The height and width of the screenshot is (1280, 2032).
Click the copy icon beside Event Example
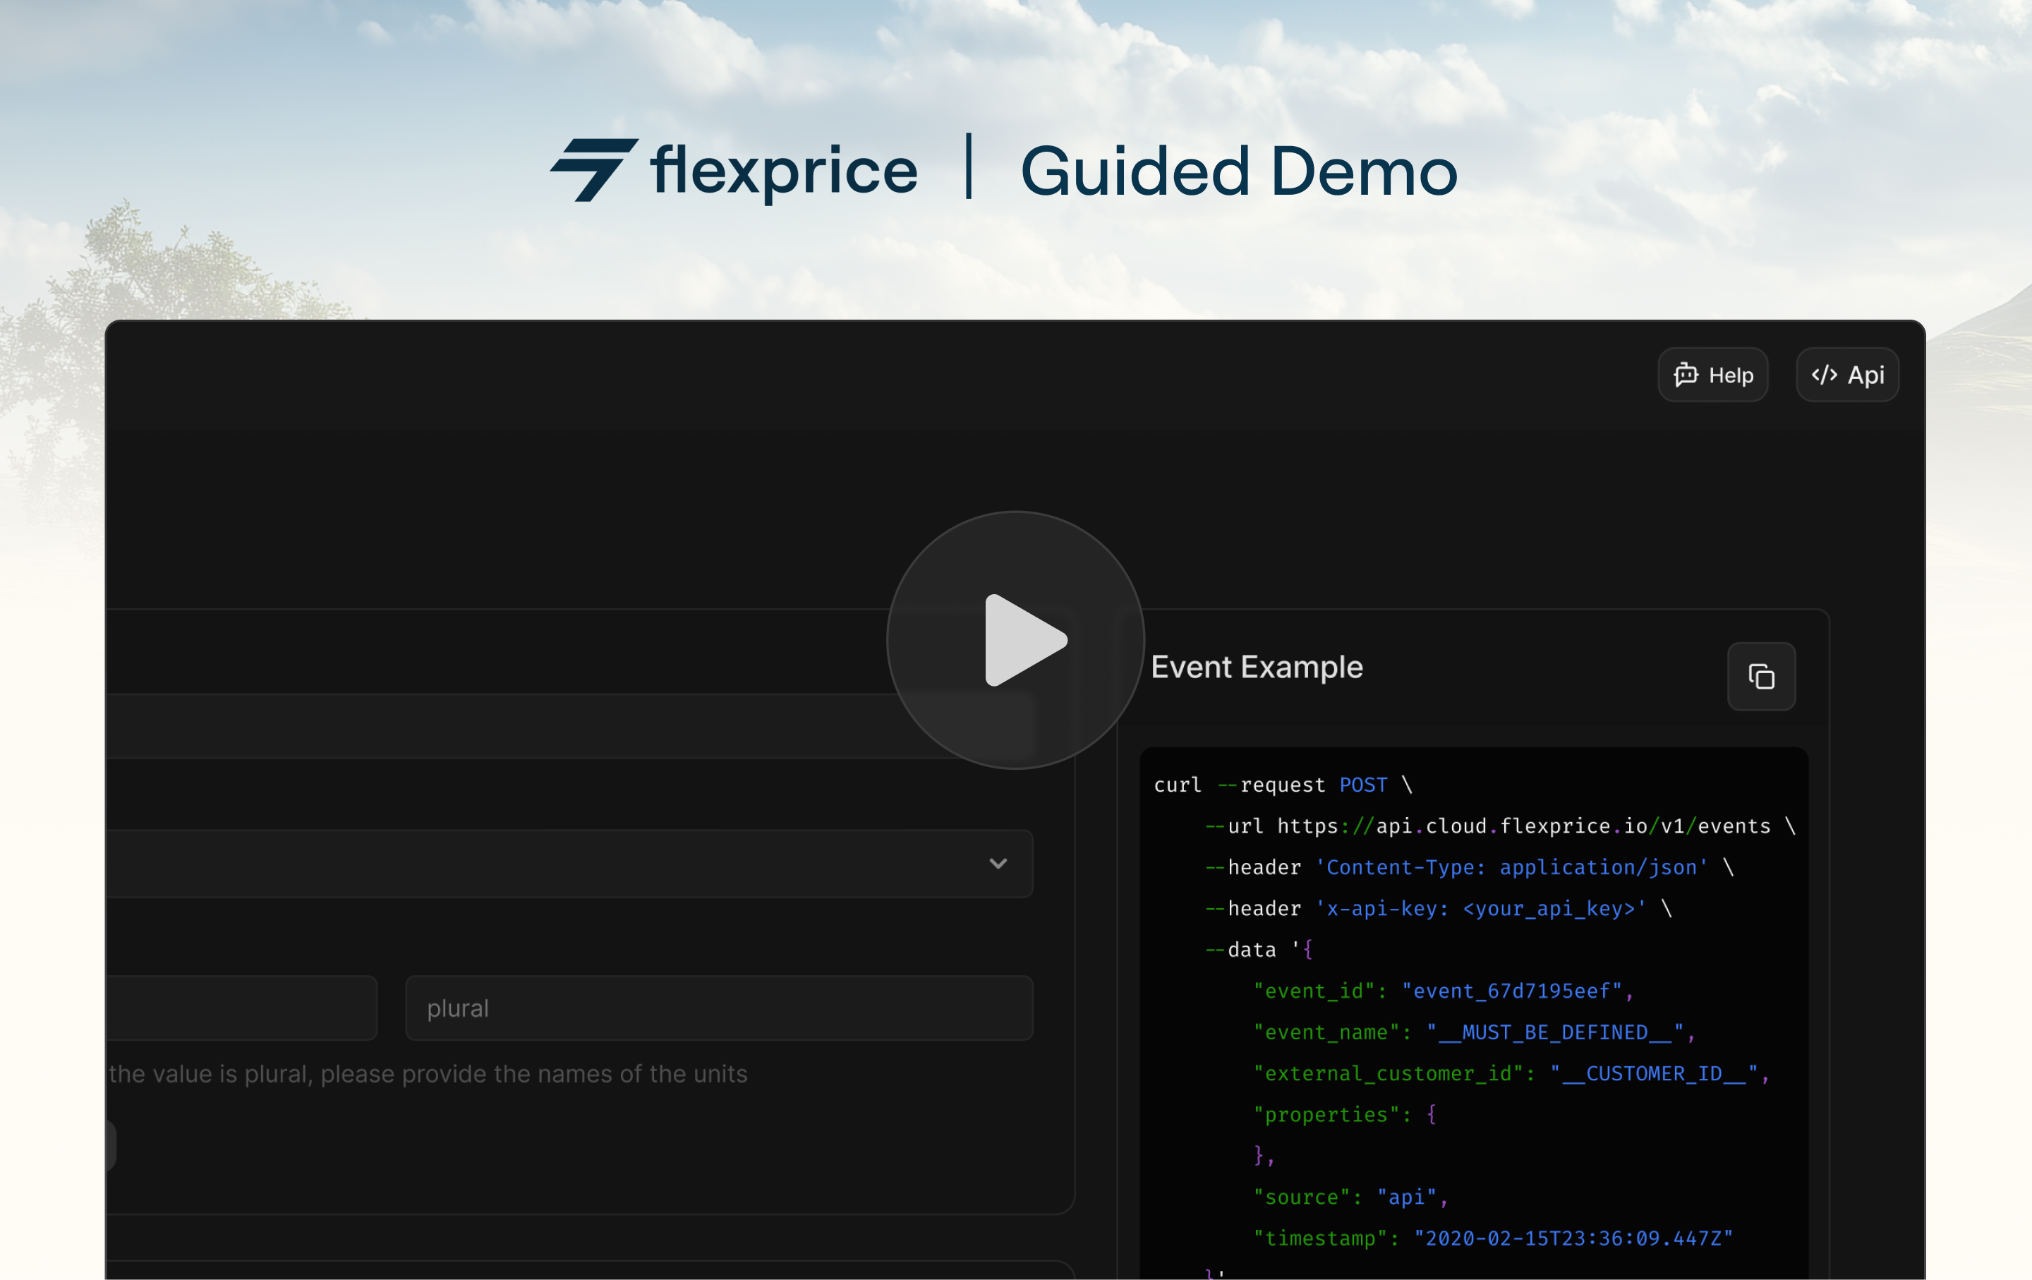1762,677
